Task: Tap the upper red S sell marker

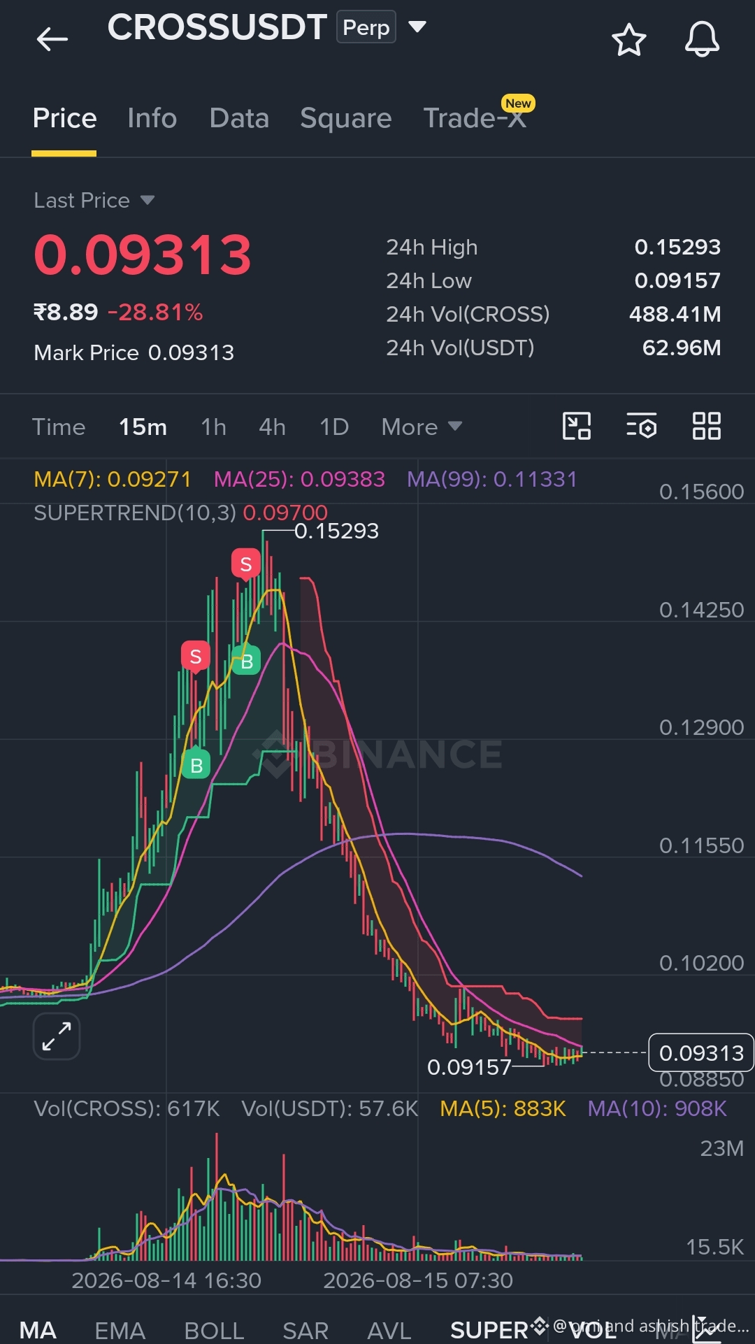Action: (x=246, y=564)
